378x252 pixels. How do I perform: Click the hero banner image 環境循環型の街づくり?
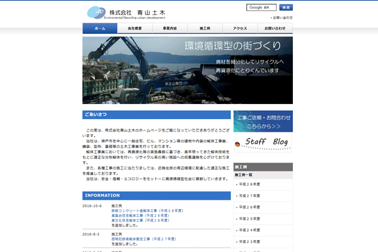188,70
